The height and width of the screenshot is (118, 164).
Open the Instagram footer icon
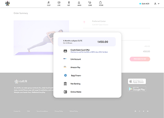click(x=139, y=111)
